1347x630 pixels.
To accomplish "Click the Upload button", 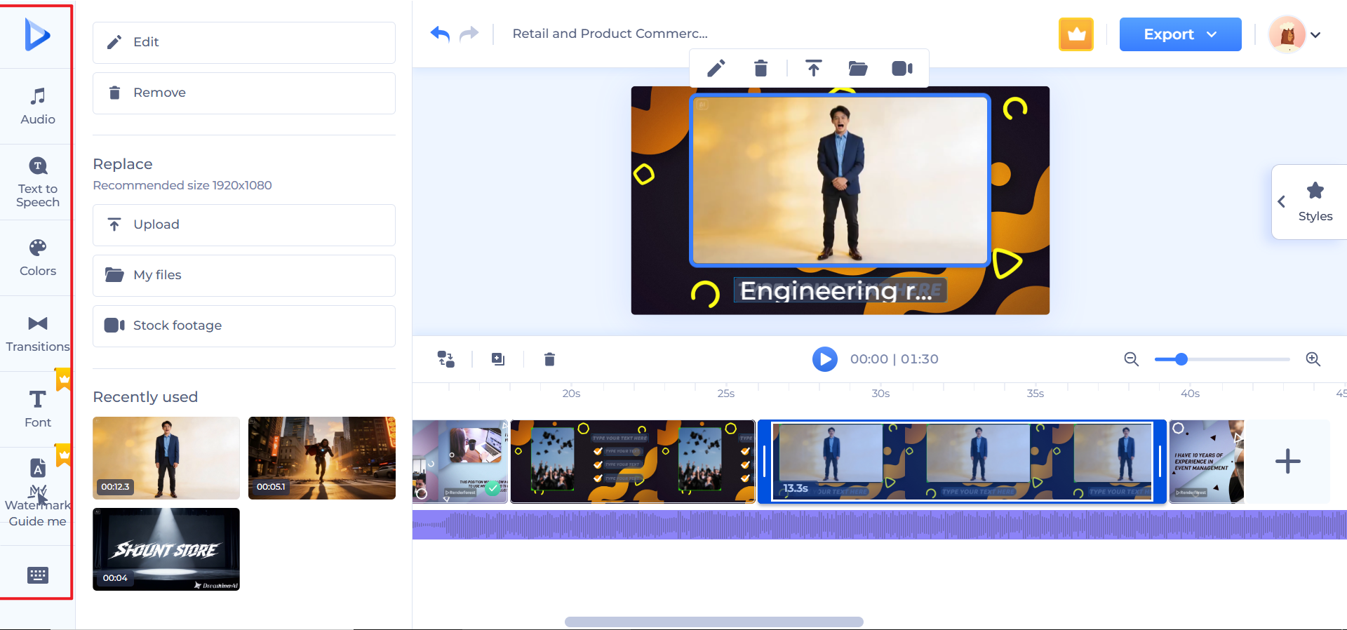I will (244, 225).
